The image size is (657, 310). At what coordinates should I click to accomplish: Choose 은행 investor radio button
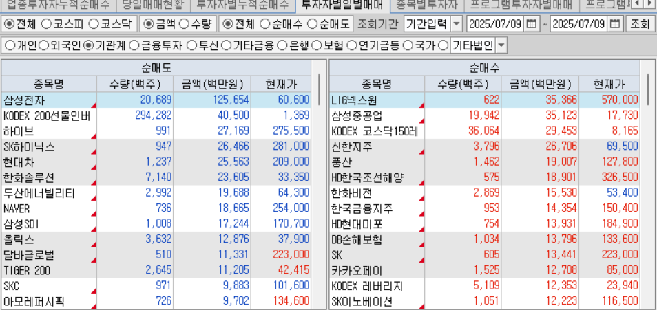coord(282,45)
